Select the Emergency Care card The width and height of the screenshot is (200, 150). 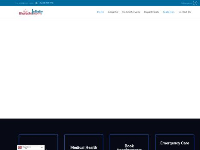coord(175,142)
